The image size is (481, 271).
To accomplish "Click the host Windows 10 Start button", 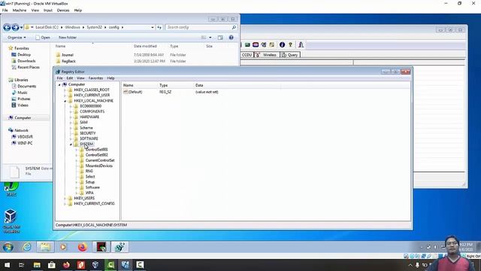I will [x=7, y=265].
